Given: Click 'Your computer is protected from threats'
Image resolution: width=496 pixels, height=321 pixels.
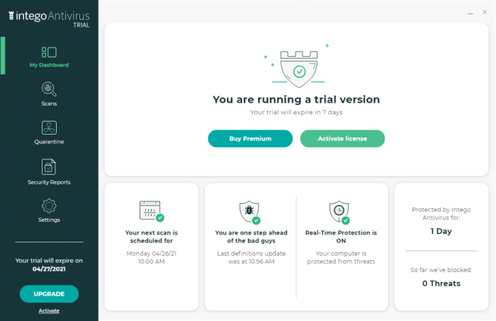Looking at the screenshot, I should click(x=341, y=257).
